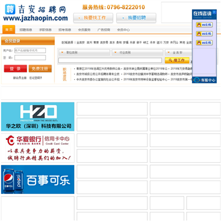
Task: Click the 新会员注册 link
Action: [x=20, y=78]
